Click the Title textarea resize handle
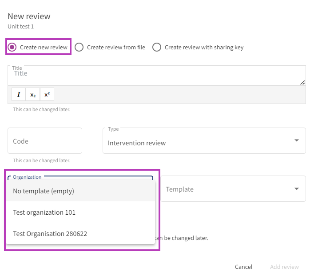The image size is (314, 280). coord(302,82)
